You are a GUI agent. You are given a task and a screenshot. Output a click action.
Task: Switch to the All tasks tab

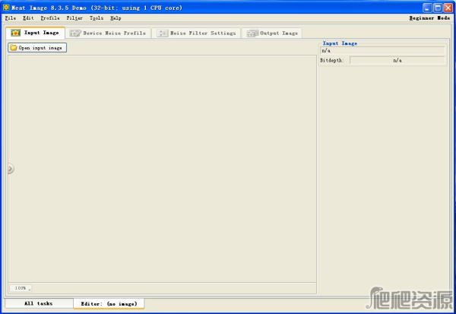pos(39,303)
